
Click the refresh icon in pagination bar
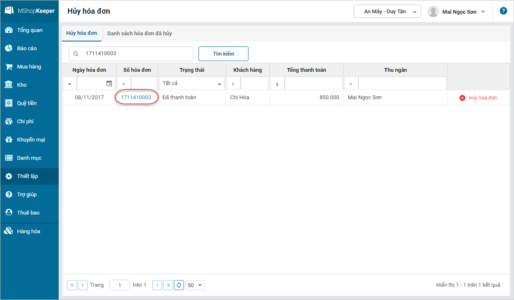[179, 285]
